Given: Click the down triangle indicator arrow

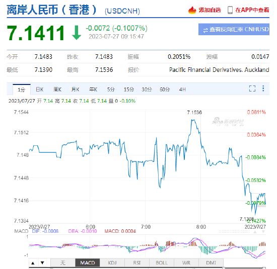Looking at the screenshot, I should [42, 263].
